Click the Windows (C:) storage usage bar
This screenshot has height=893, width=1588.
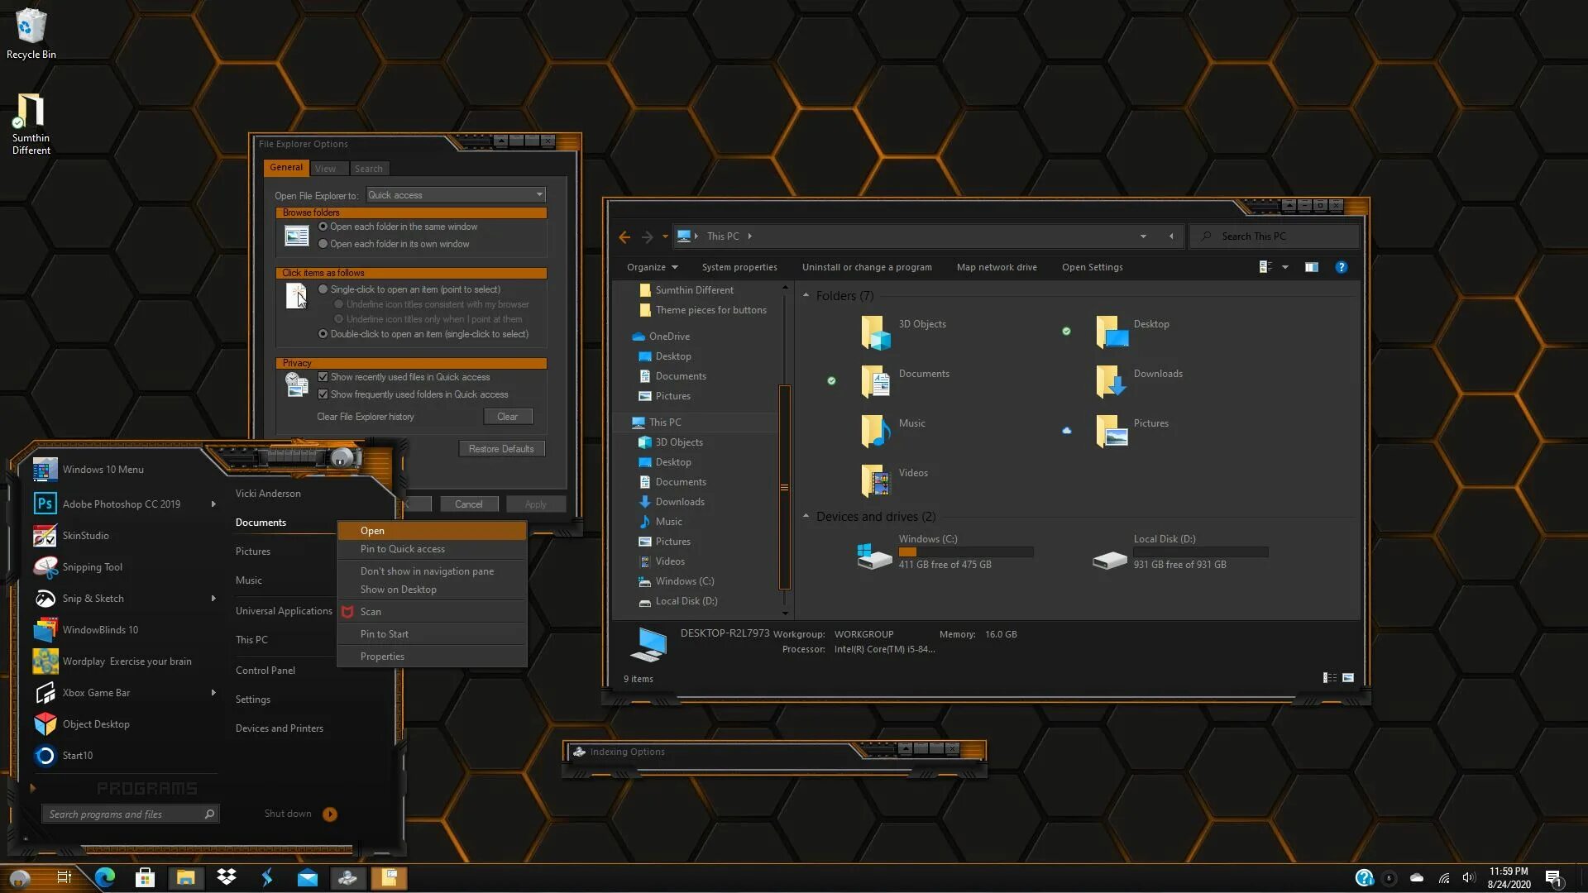click(x=965, y=552)
